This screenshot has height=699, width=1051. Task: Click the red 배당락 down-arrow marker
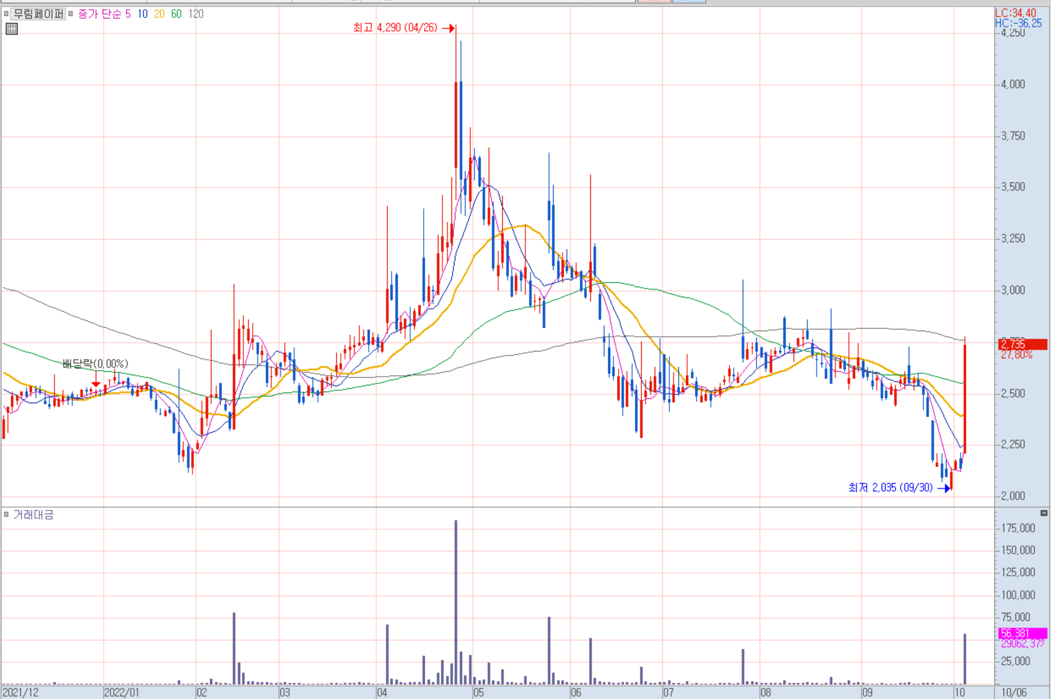(x=96, y=382)
